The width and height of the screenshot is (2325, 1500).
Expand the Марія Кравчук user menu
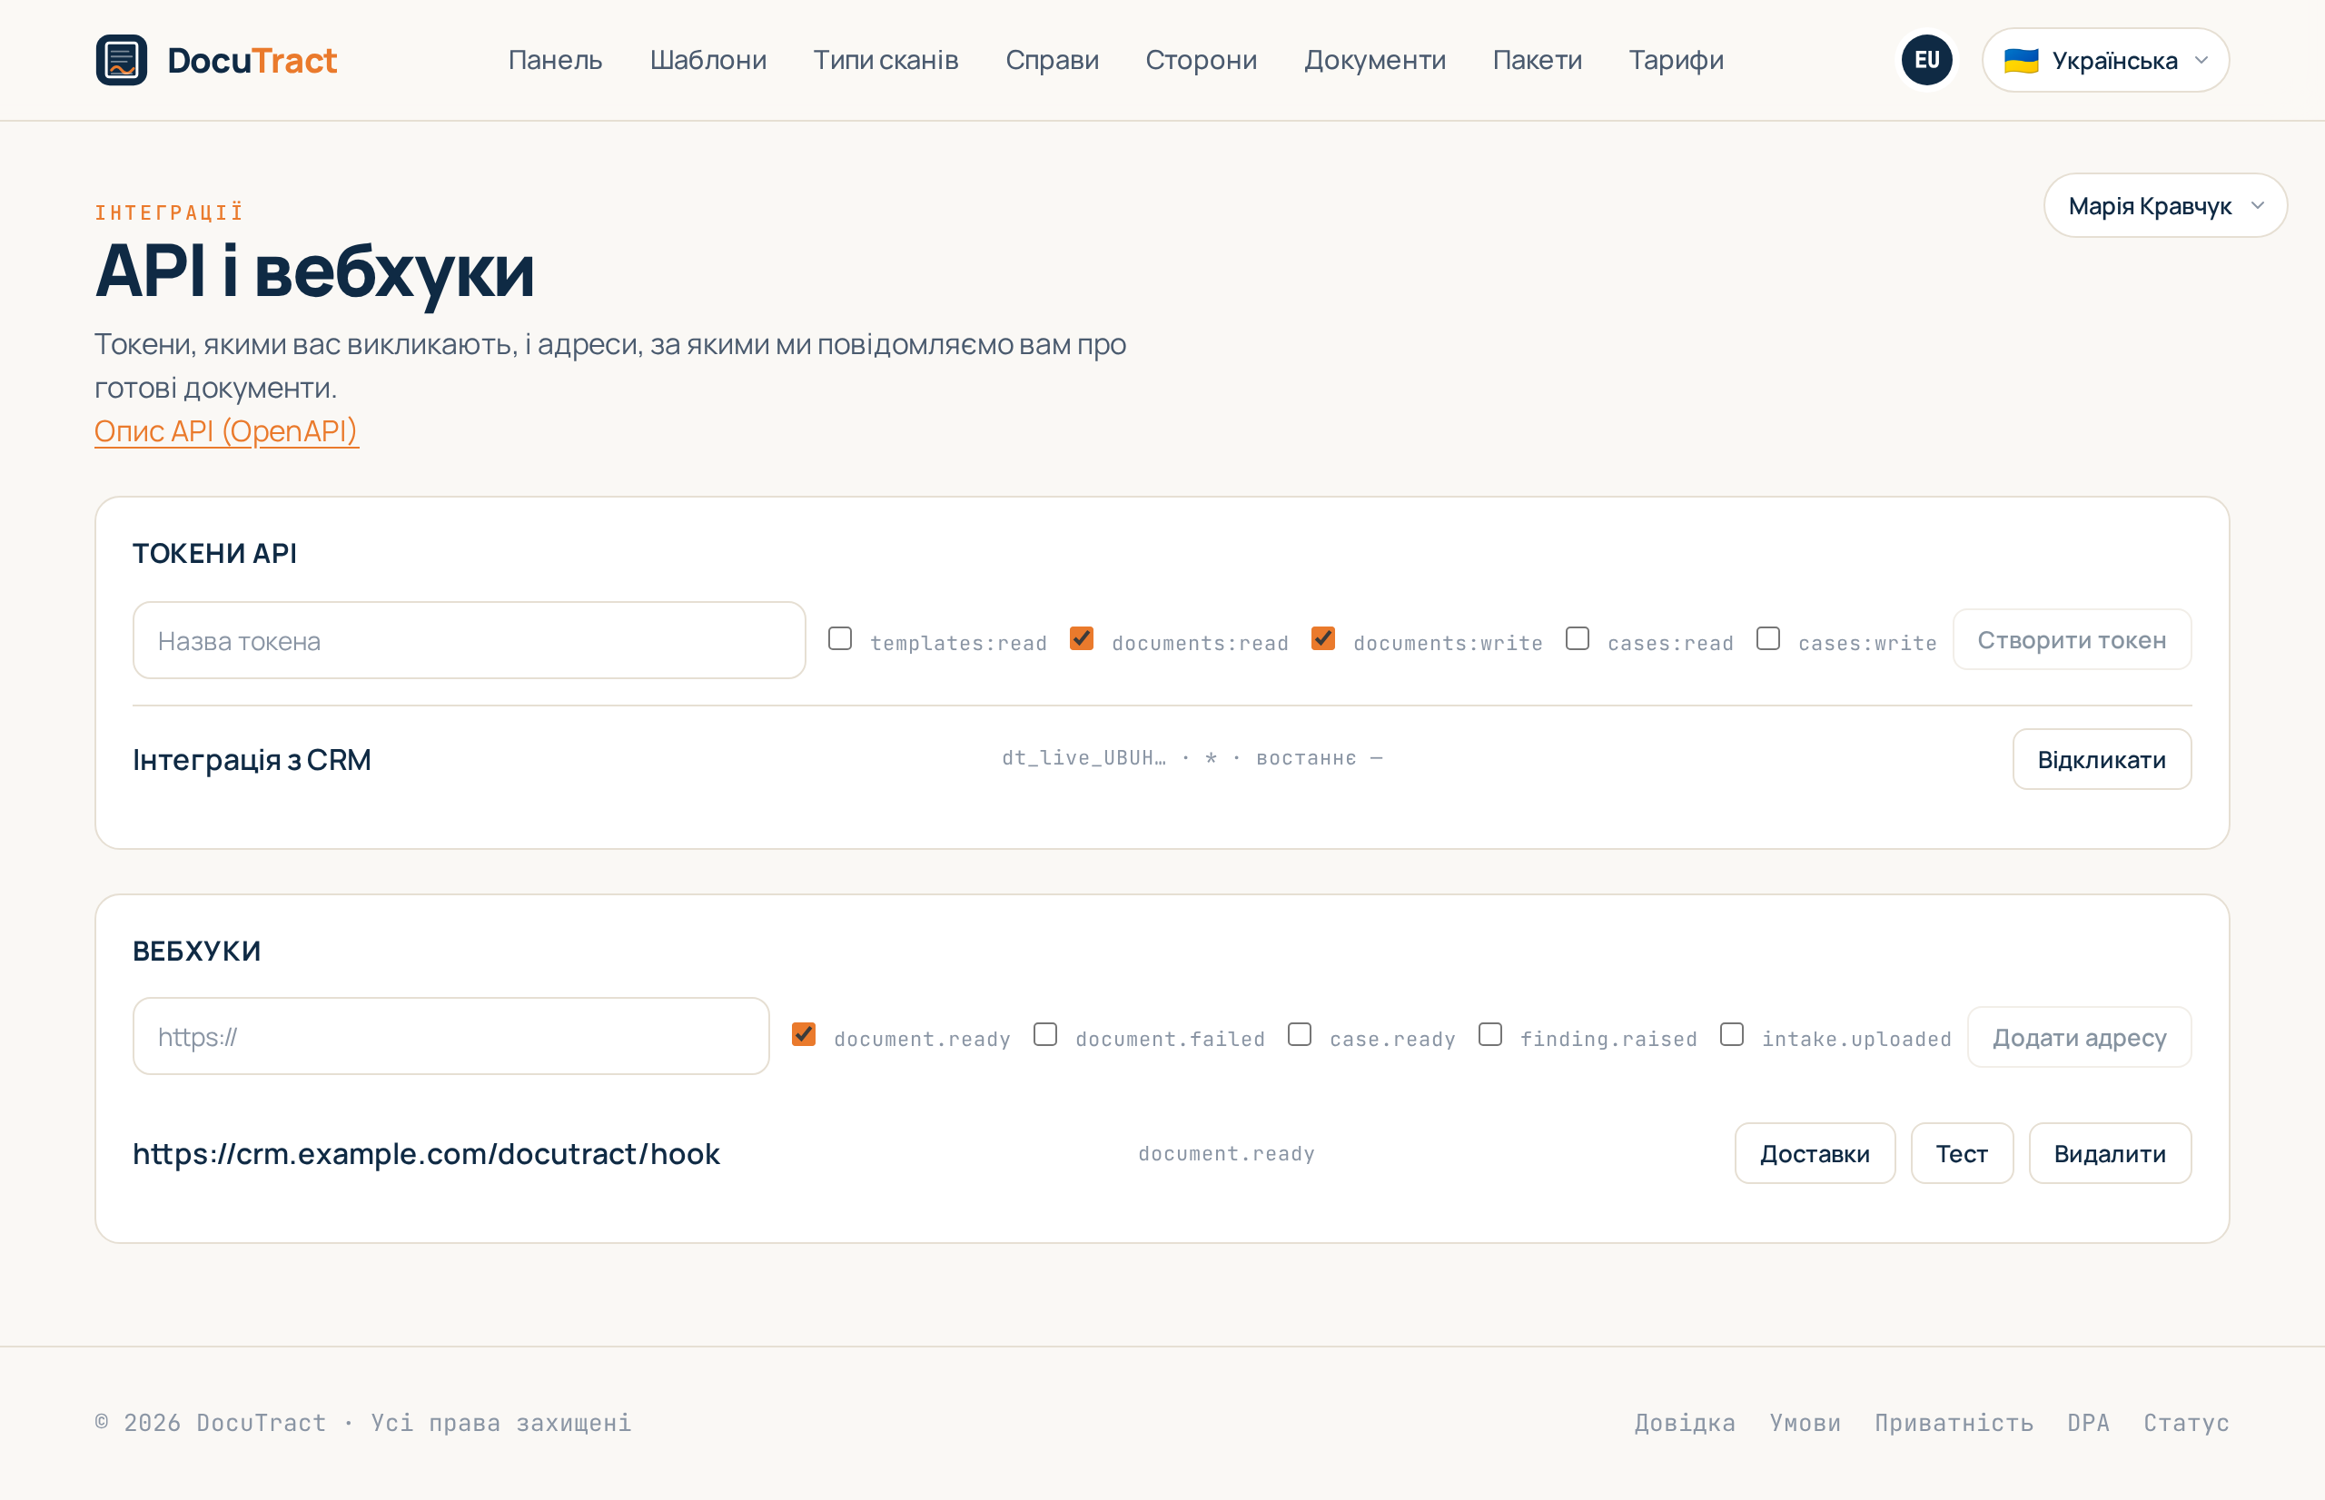[2164, 205]
